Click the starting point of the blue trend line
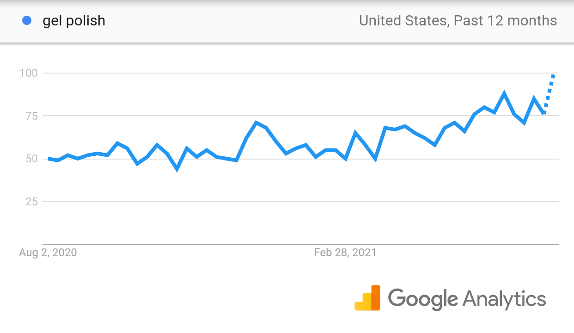This screenshot has width=574, height=333. (x=49, y=159)
